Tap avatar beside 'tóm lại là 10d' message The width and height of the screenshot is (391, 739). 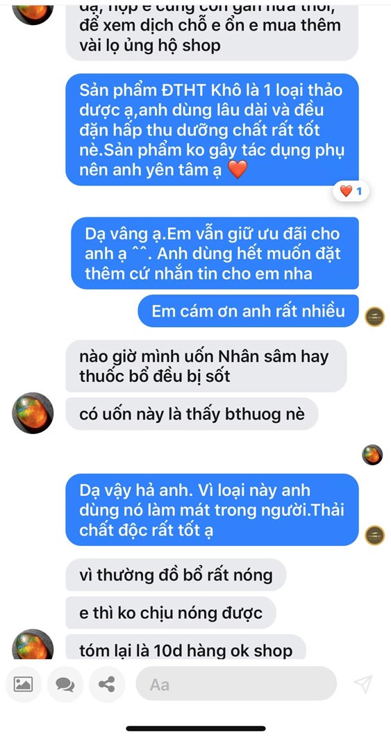(33, 645)
